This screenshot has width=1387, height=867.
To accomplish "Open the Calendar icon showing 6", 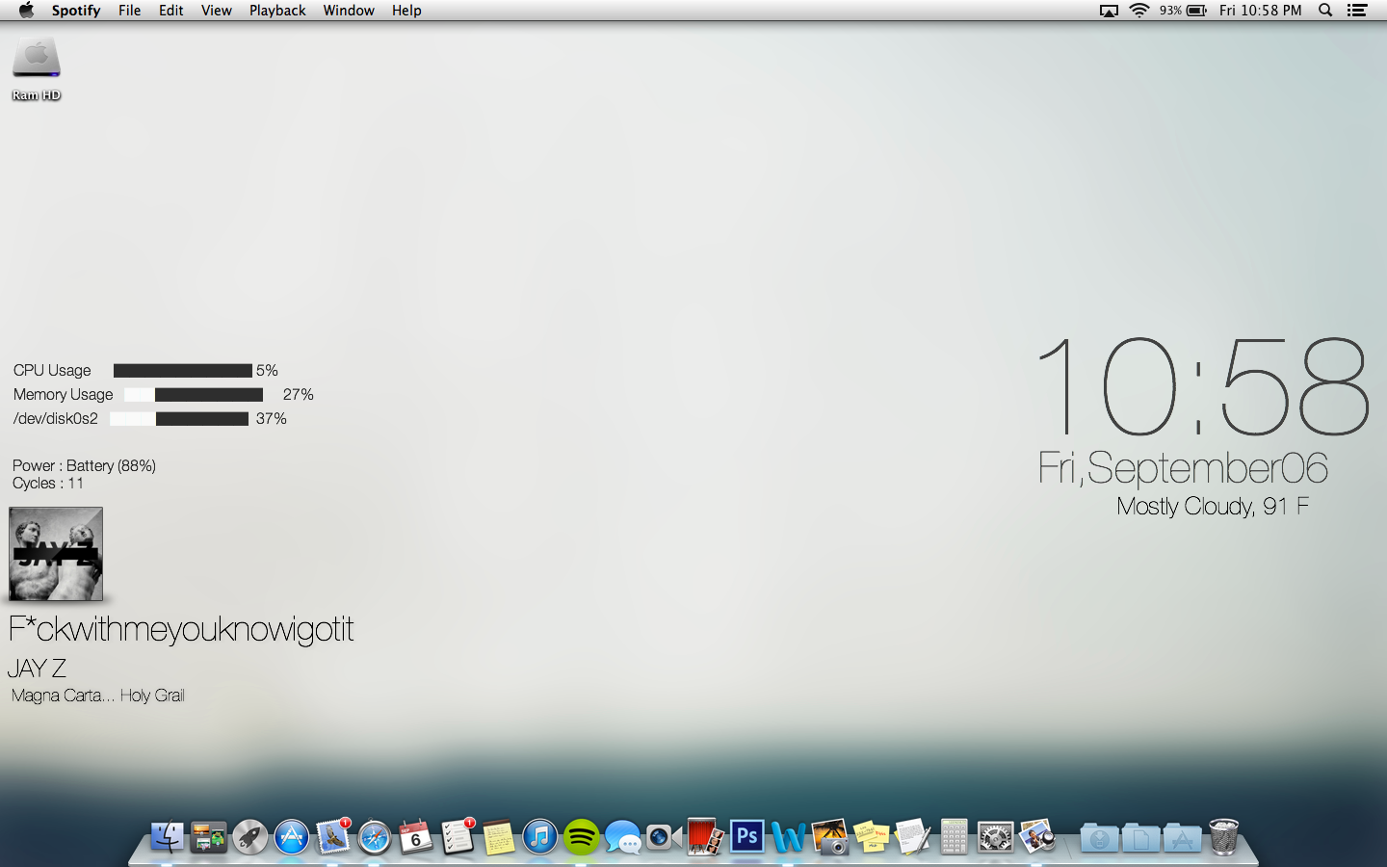I will [x=416, y=836].
